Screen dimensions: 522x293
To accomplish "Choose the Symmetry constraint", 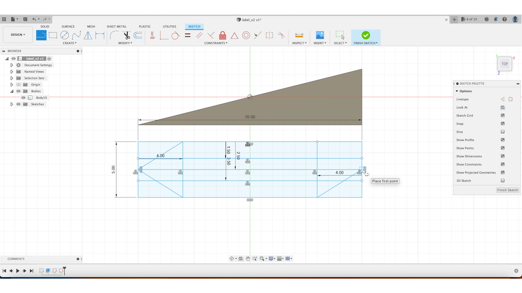I will (x=269, y=35).
